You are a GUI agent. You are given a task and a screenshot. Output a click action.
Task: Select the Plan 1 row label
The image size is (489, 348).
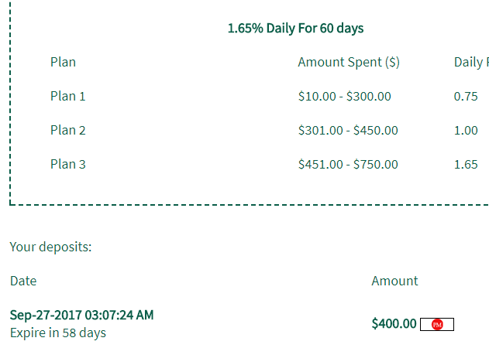pyautogui.click(x=68, y=97)
